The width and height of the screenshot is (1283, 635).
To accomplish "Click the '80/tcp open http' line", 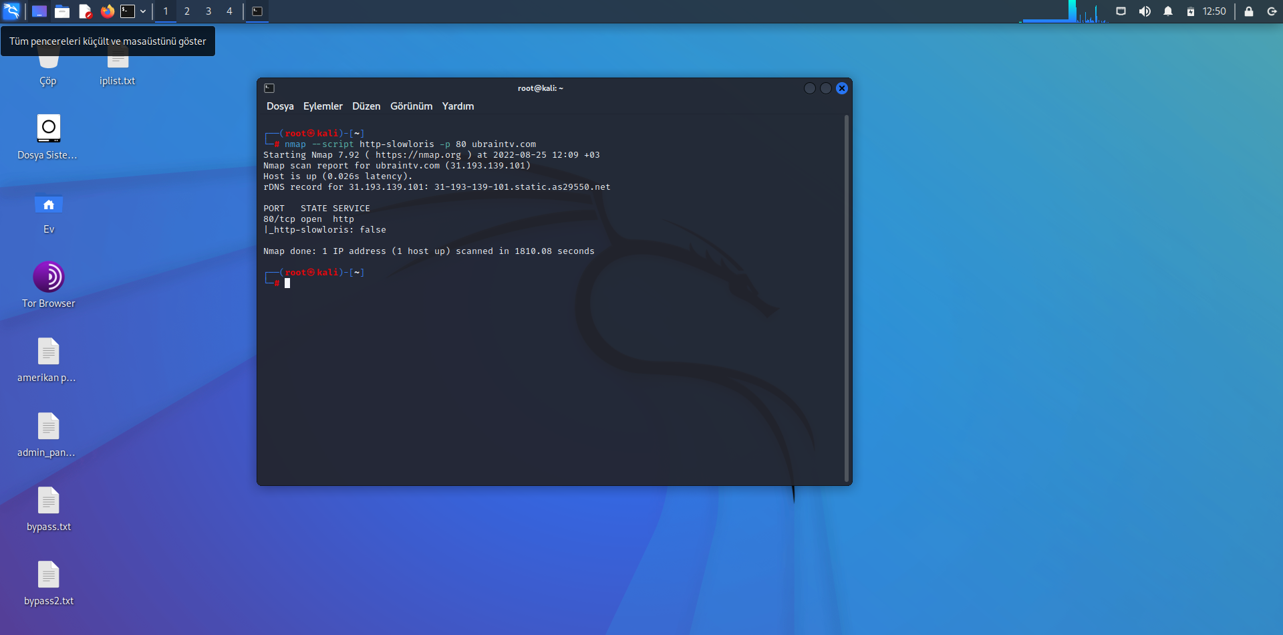I will coord(309,219).
